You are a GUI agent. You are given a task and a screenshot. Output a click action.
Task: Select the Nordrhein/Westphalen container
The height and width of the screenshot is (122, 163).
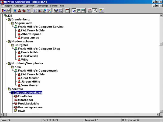coord(27,63)
